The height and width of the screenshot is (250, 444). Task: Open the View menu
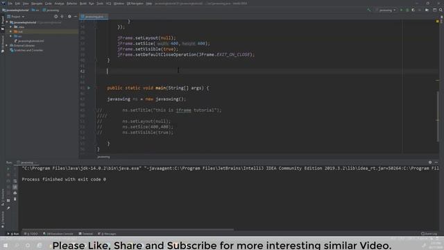(26, 3)
